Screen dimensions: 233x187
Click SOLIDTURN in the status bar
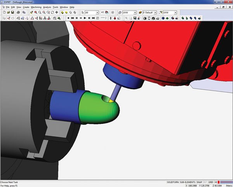click(x=172, y=182)
